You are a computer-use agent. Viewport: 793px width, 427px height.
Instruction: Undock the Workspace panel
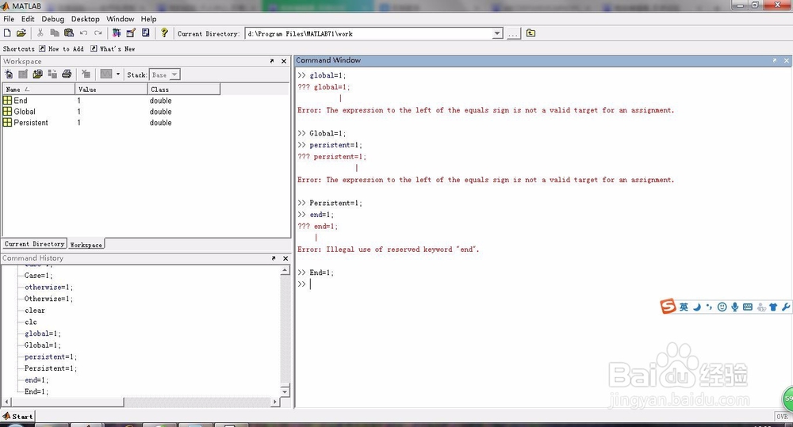click(272, 61)
